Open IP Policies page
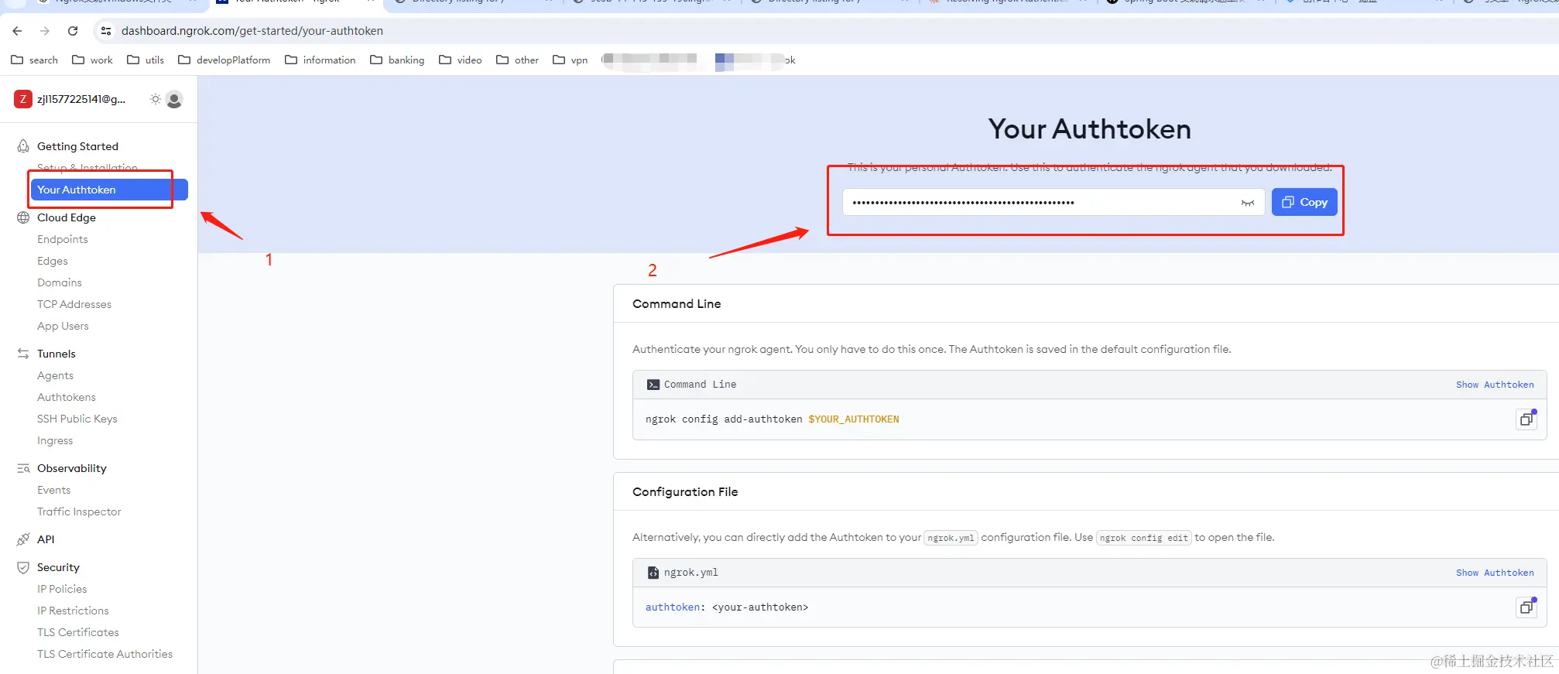Viewport: 1559px width, 674px height. pyautogui.click(x=62, y=589)
